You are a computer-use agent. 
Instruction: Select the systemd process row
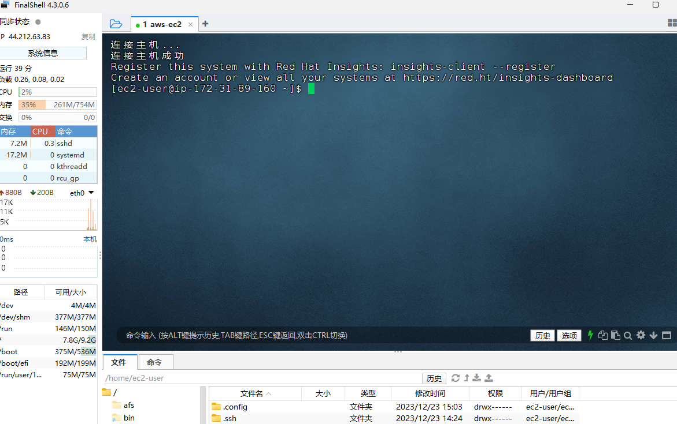pos(49,155)
